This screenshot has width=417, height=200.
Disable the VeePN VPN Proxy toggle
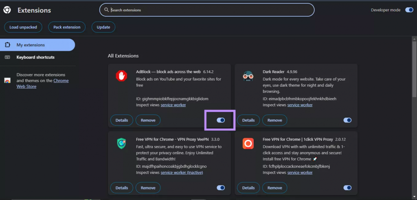click(x=221, y=188)
